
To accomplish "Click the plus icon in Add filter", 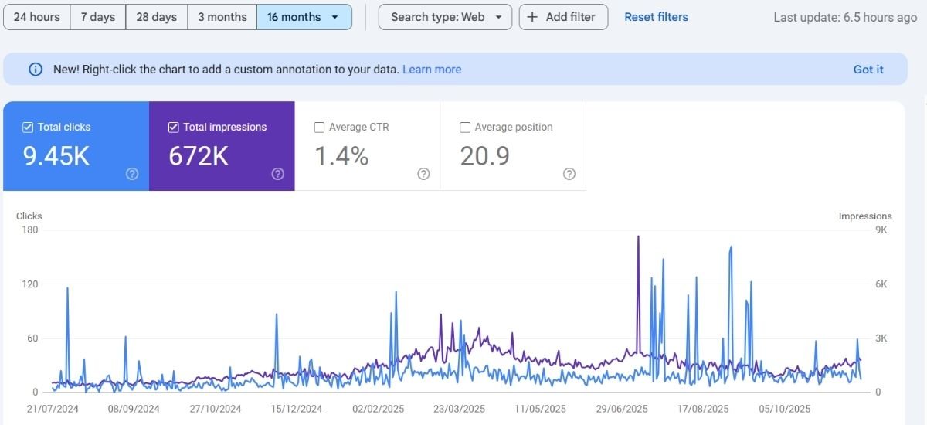I will (x=532, y=17).
